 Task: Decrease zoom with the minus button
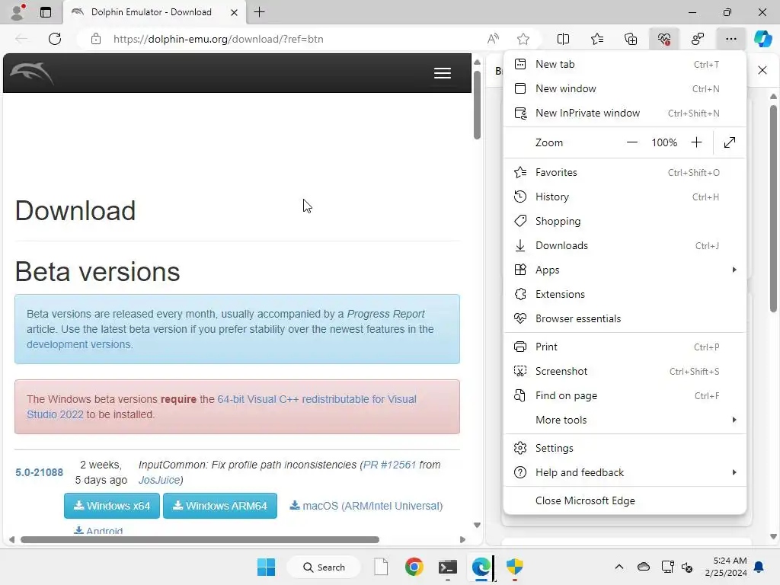[x=631, y=142]
